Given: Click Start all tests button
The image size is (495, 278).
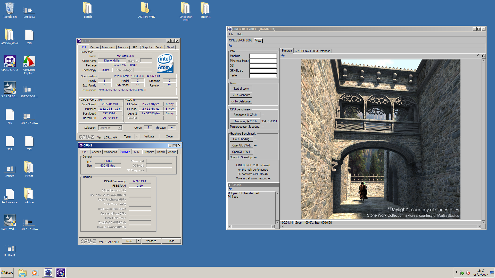Looking at the screenshot, I should tap(241, 89).
